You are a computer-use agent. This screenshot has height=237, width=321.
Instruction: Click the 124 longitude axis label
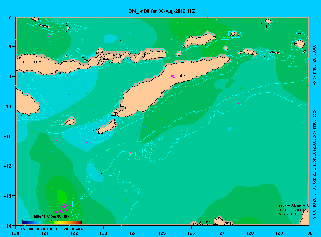(133, 233)
